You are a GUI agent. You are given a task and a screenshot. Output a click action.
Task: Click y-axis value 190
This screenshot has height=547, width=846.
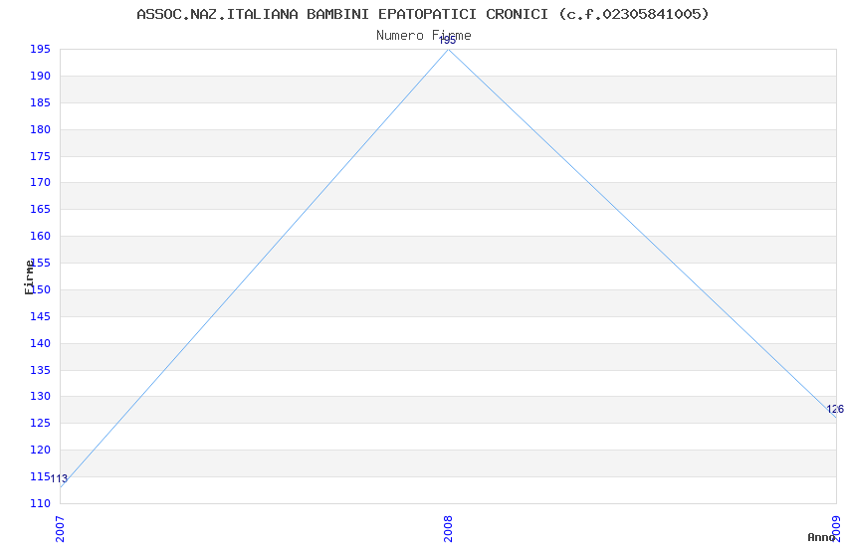pos(40,76)
